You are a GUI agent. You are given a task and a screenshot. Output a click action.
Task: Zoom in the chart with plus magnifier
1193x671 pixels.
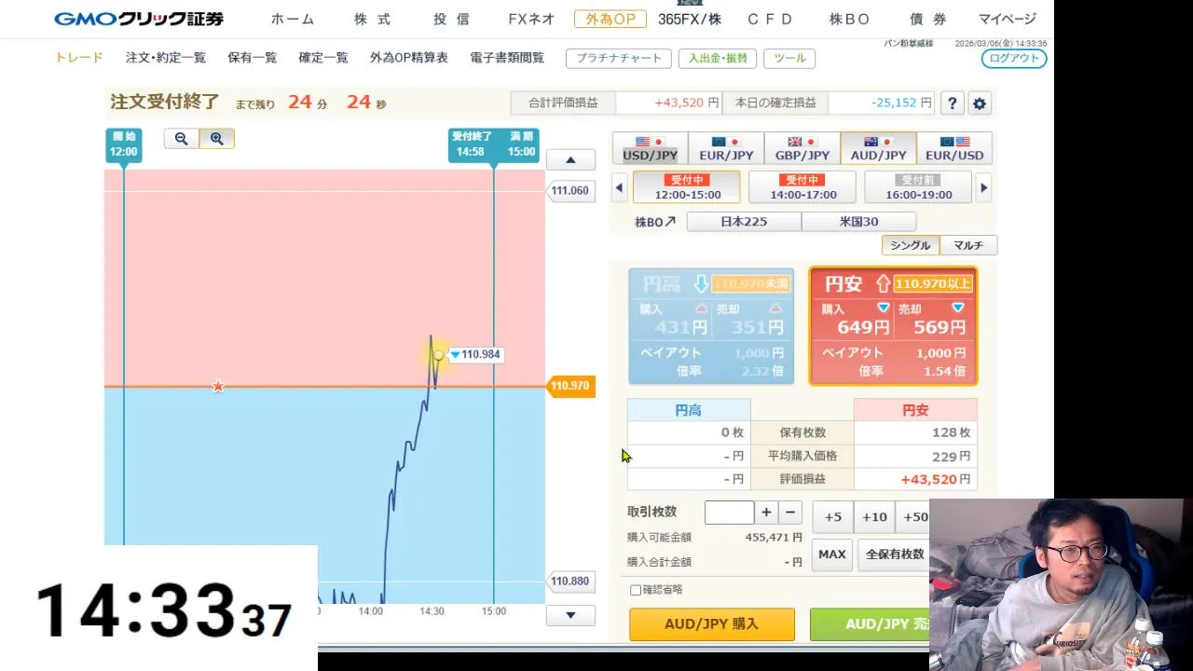point(216,139)
